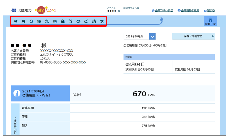Click the bar chart icon in ご使用量 header
The image size is (231, 140).
(x=17, y=93)
